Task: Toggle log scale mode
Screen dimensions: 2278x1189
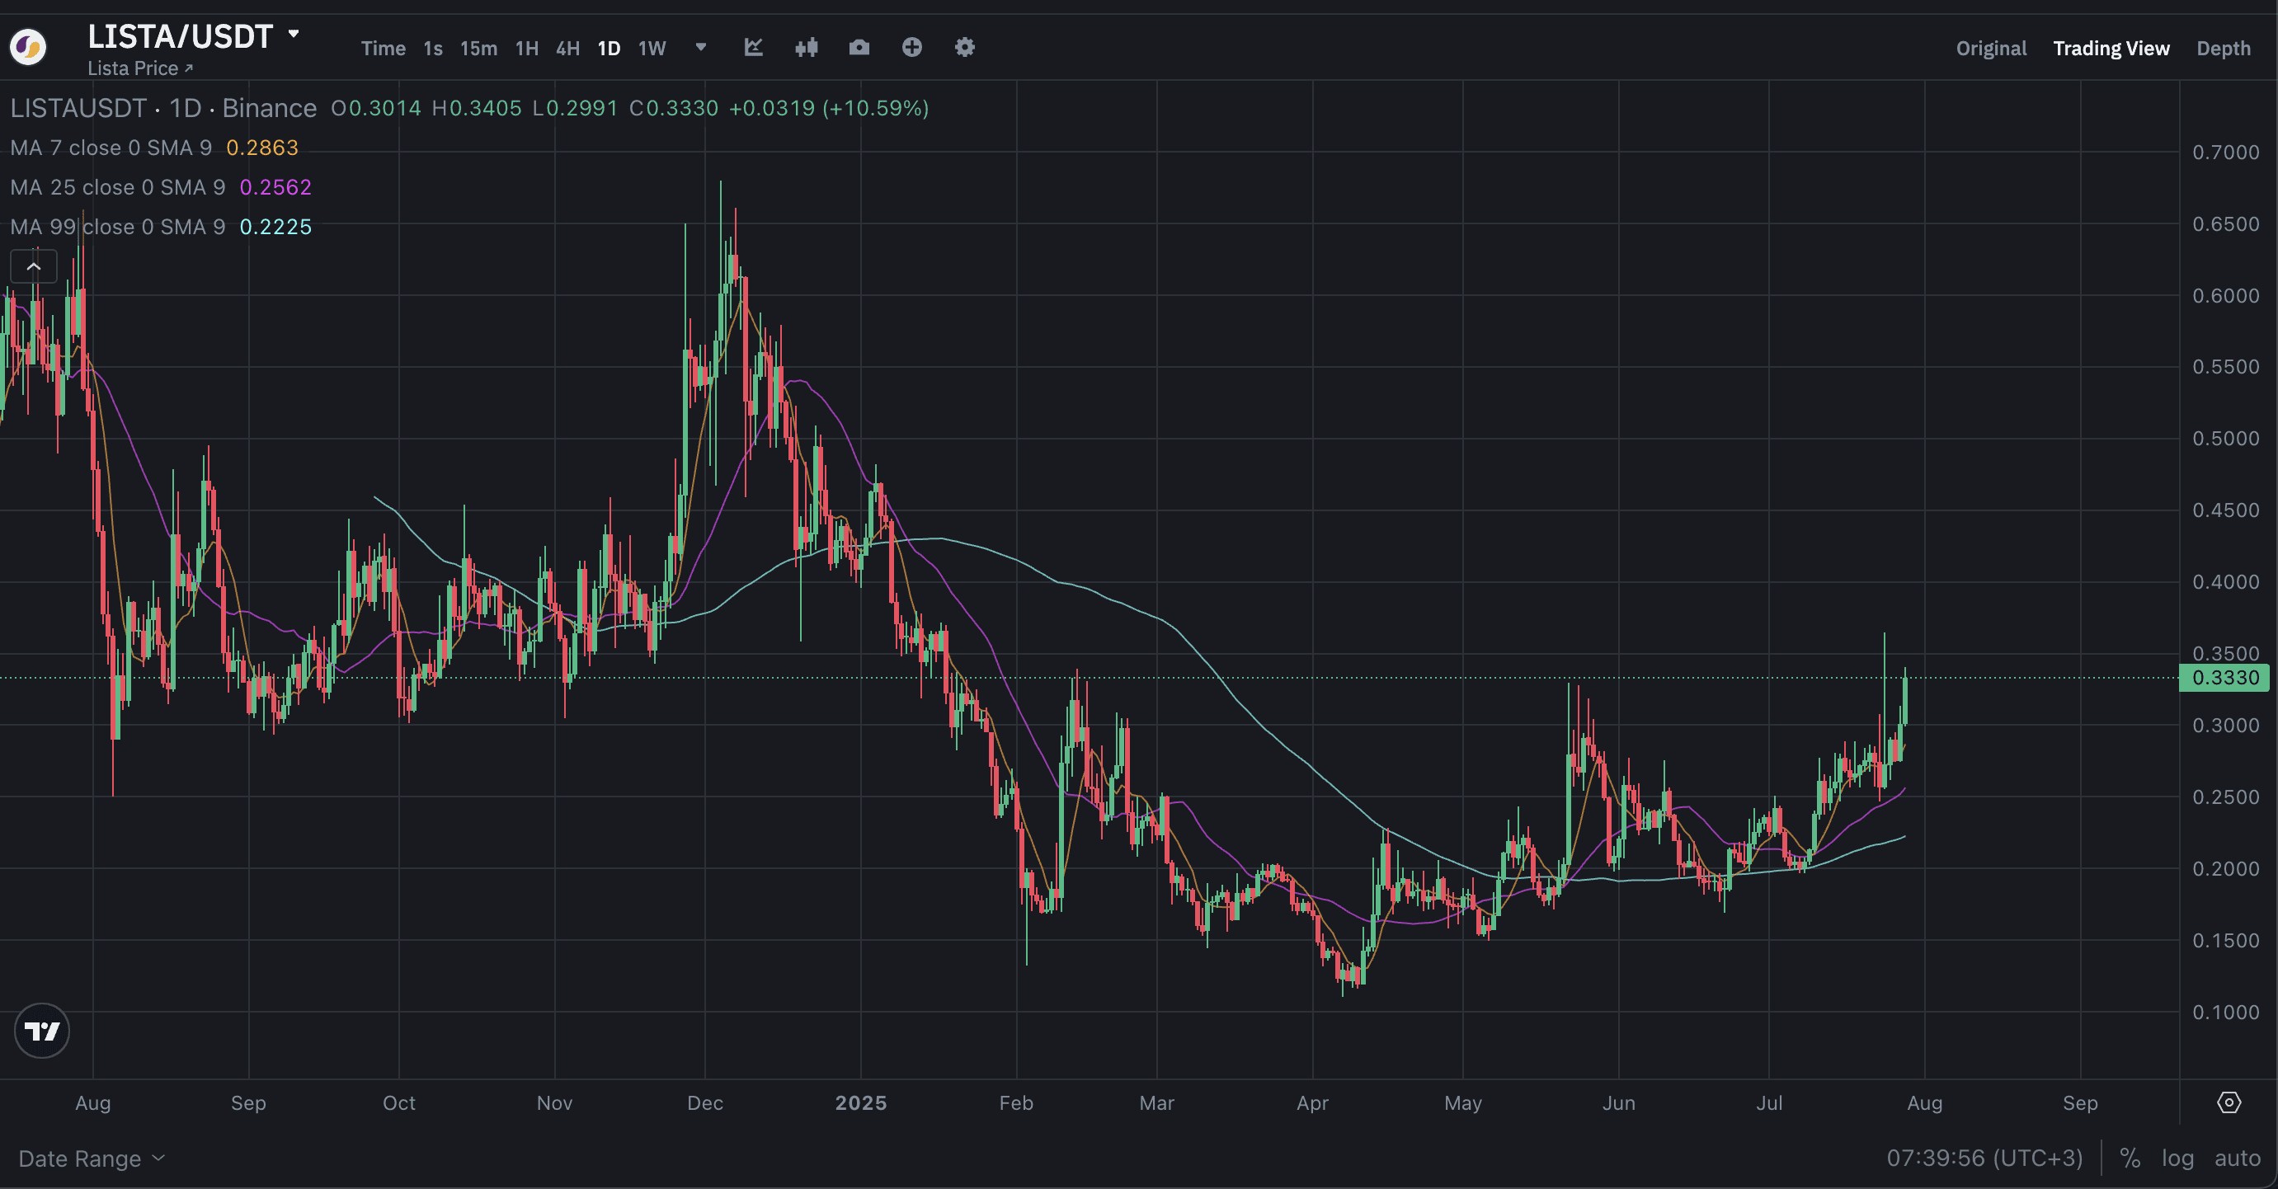Action: pos(2177,1158)
